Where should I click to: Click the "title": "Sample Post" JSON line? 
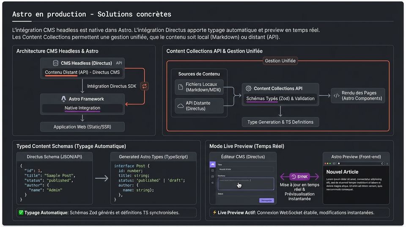[x=50, y=176]
